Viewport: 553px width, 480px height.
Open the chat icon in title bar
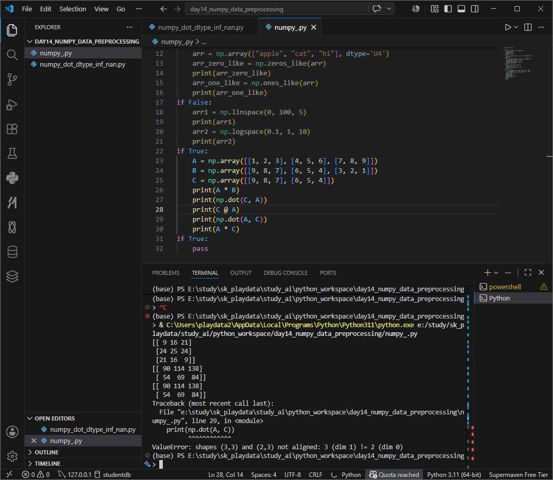pyautogui.click(x=377, y=9)
